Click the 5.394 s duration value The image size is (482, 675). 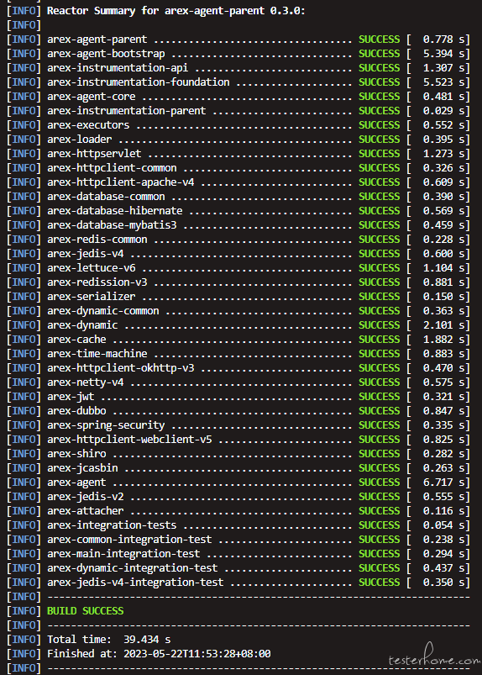(x=443, y=54)
